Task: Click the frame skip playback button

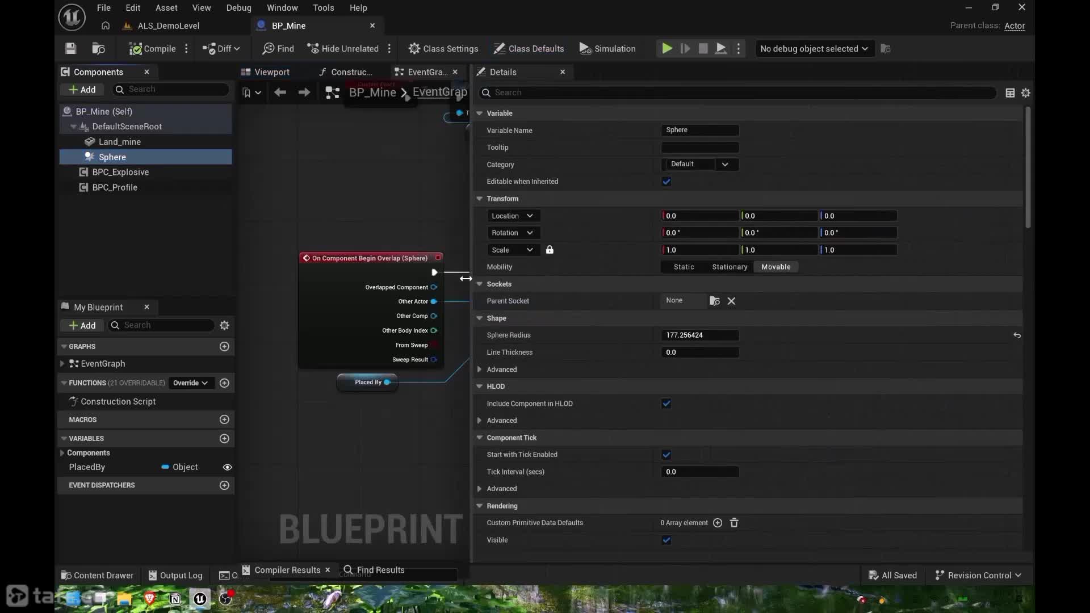Action: (x=685, y=49)
